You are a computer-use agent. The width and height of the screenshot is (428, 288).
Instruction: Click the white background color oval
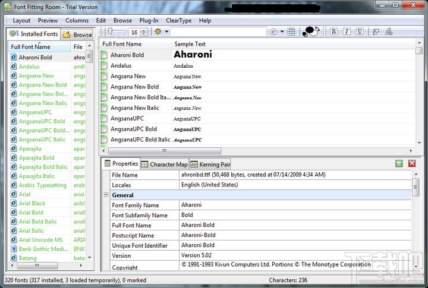click(314, 33)
